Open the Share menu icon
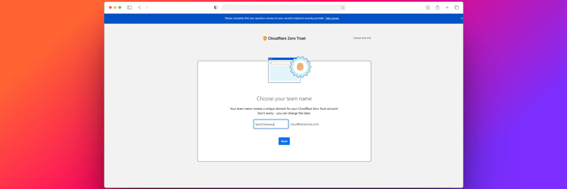Image resolution: width=567 pixels, height=189 pixels. tap(437, 8)
